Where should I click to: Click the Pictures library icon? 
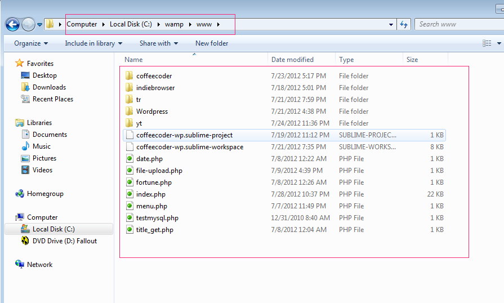click(x=25, y=158)
